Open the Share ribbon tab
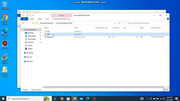This screenshot has height=101, width=180. coord(40,19)
